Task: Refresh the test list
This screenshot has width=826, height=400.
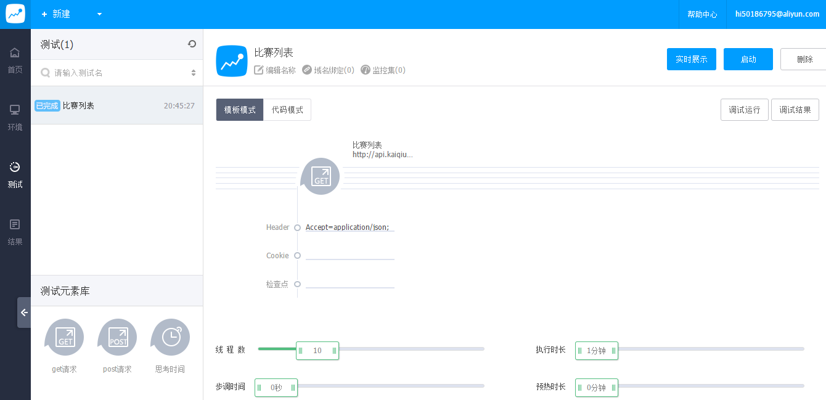Action: tap(192, 44)
